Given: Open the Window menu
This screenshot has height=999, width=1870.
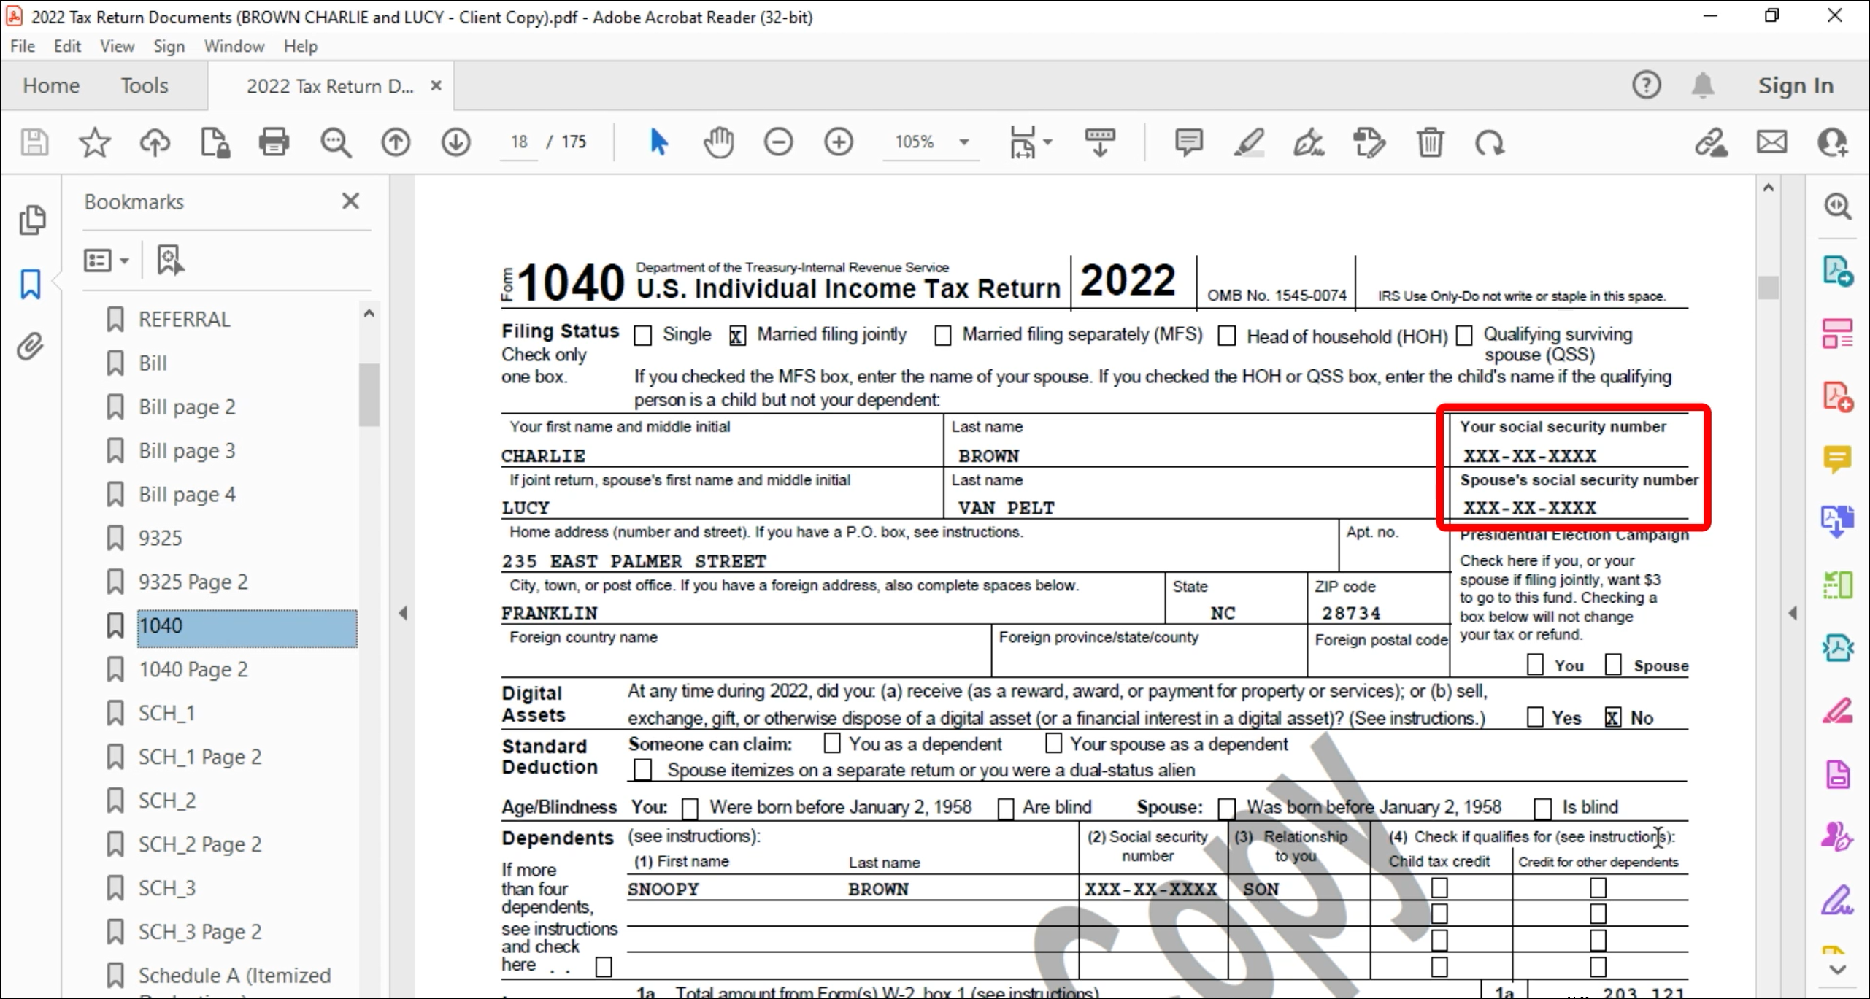Looking at the screenshot, I should (x=234, y=46).
